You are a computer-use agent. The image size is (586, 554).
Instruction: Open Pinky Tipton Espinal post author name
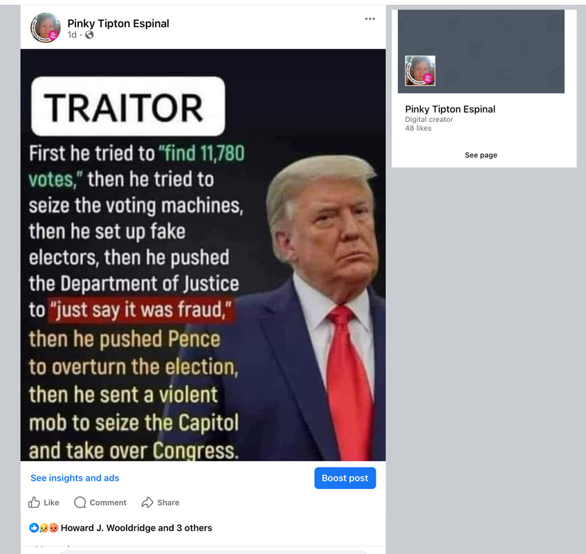point(118,23)
